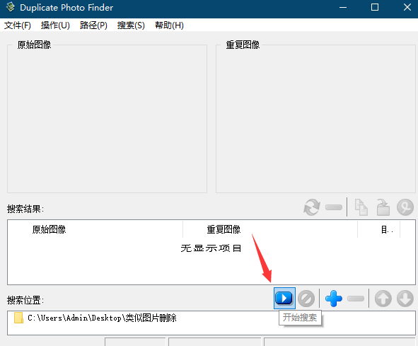Click the gray stop search icon
The width and height of the screenshot is (418, 346).
coord(306,299)
